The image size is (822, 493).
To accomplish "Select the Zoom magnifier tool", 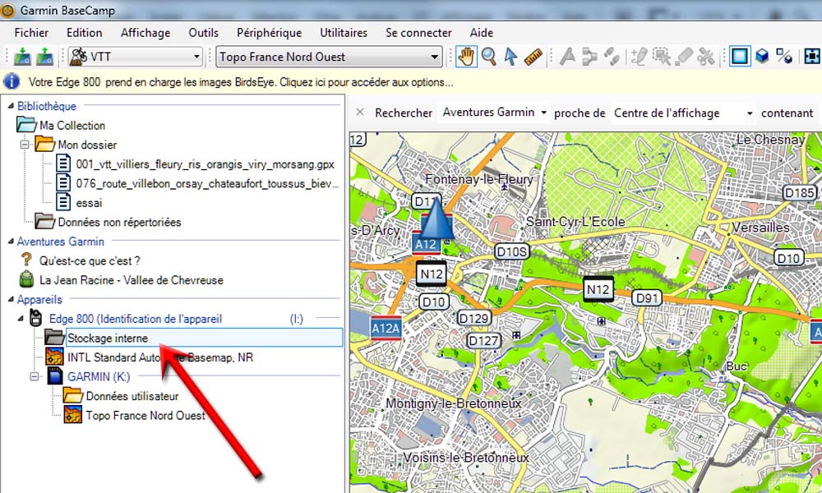I will point(488,57).
